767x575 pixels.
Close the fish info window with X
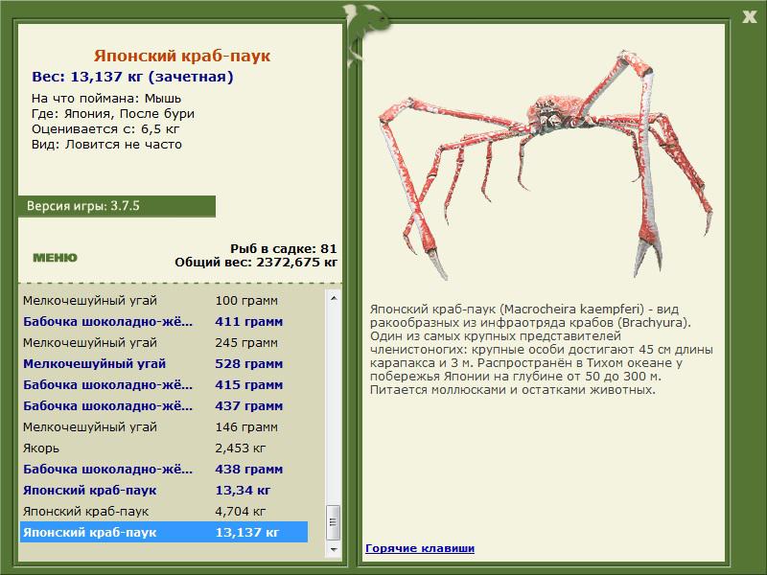(x=749, y=17)
